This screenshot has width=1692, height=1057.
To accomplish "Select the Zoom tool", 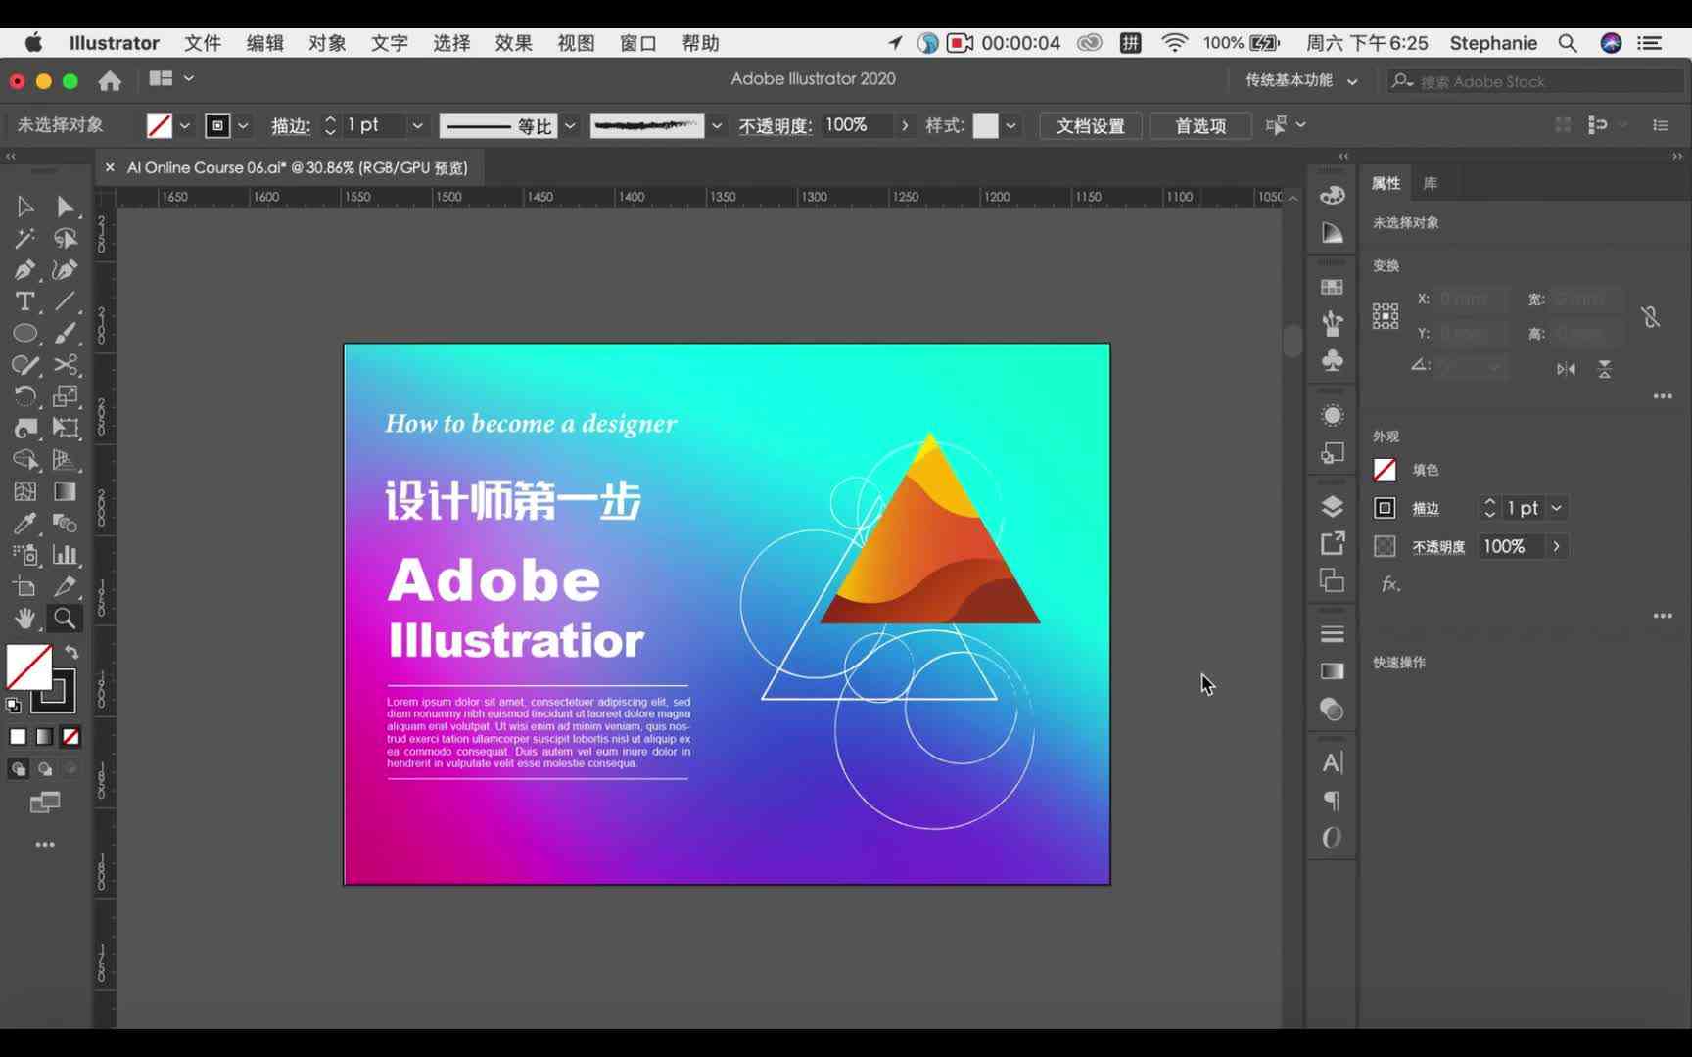I will click(65, 618).
